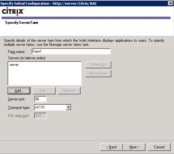Image resolution: width=174 pixels, height=154 pixels.
Task: Close the Specify Initial Configuration dialog
Action: pyautogui.click(x=170, y=3)
